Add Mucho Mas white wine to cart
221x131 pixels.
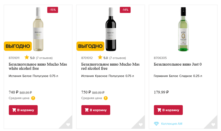[23, 110]
